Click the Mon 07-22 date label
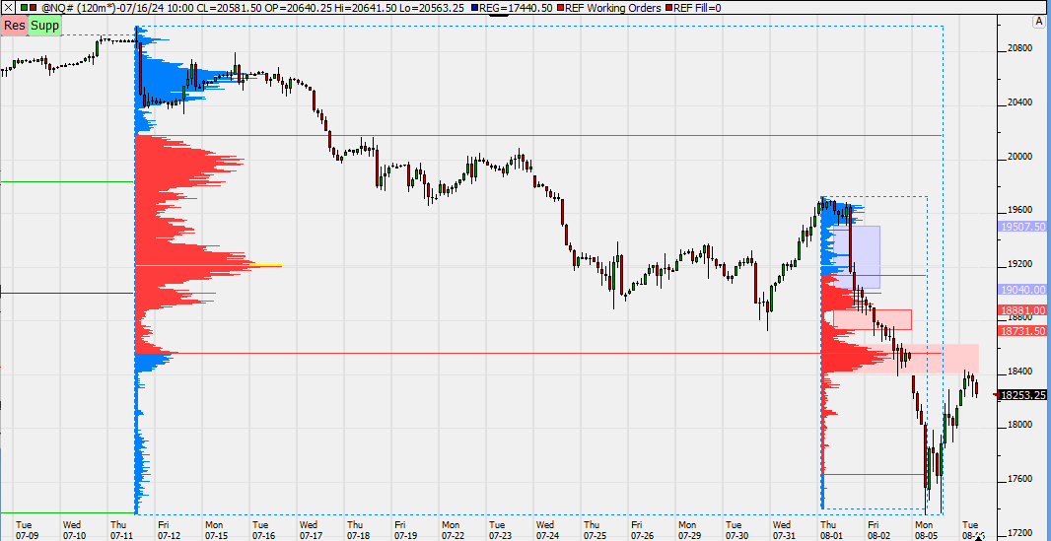This screenshot has height=541, width=1051. tap(452, 529)
